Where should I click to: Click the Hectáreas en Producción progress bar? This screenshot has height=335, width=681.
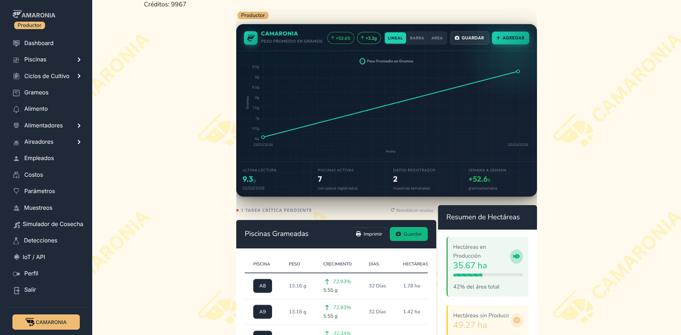(488, 275)
